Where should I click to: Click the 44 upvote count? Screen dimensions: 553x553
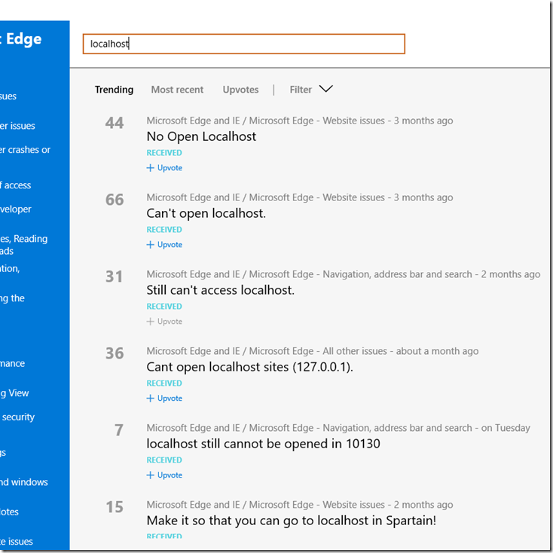(x=115, y=123)
